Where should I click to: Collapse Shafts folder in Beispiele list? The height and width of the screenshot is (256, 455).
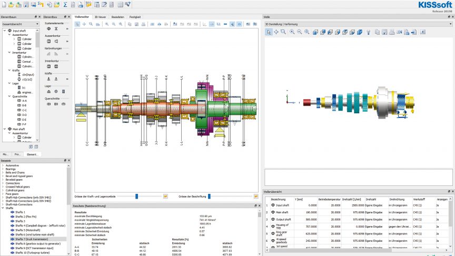click(3, 208)
